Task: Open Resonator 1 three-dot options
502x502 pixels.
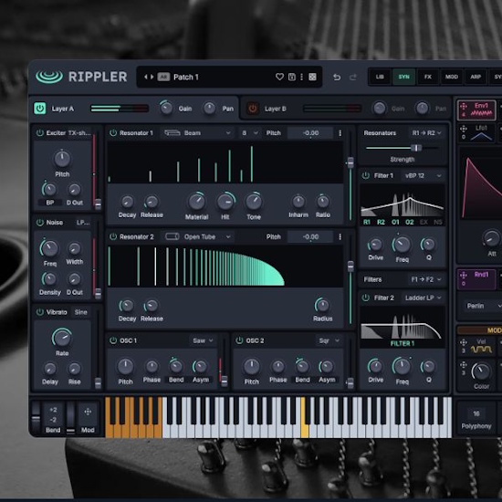Action: 340,133
